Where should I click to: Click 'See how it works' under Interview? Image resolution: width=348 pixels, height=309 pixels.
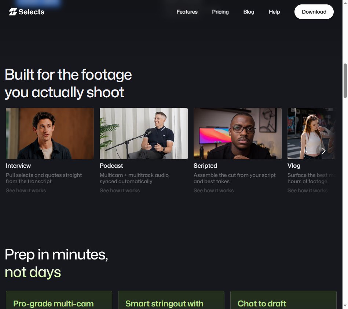click(26, 190)
